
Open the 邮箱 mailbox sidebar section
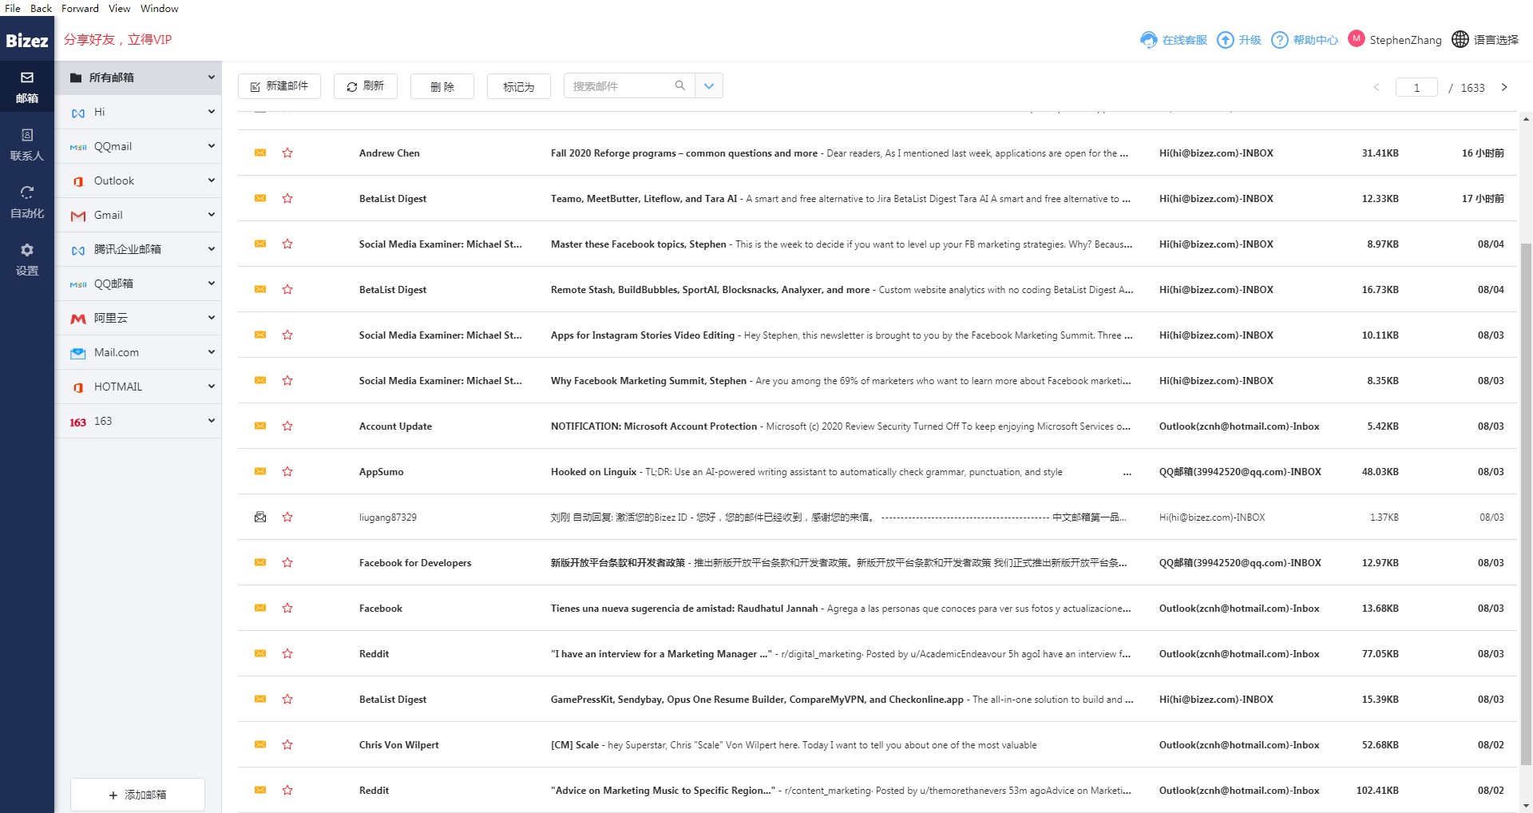27,87
